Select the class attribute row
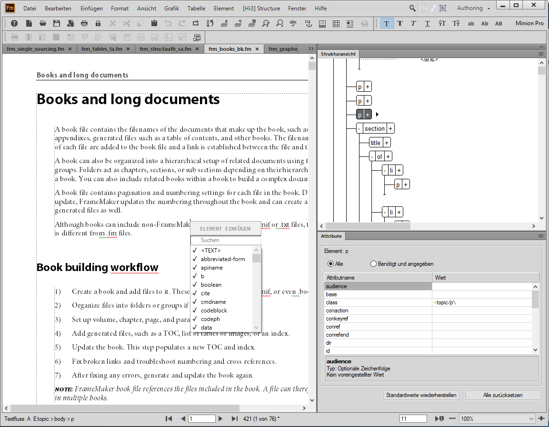 (x=429, y=302)
